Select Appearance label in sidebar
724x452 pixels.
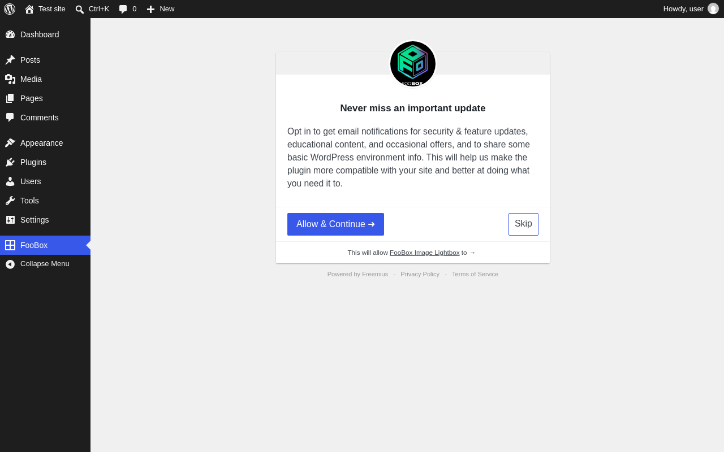42,143
